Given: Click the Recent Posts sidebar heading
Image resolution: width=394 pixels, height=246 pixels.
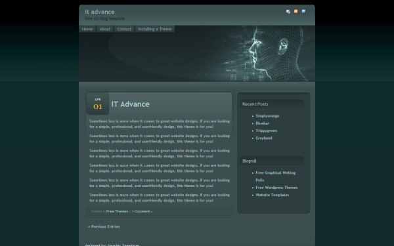Looking at the screenshot, I should click(x=255, y=104).
